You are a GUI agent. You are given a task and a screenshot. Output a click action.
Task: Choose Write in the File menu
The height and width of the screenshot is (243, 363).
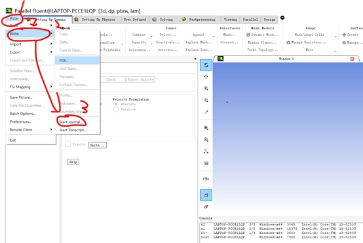click(30, 34)
